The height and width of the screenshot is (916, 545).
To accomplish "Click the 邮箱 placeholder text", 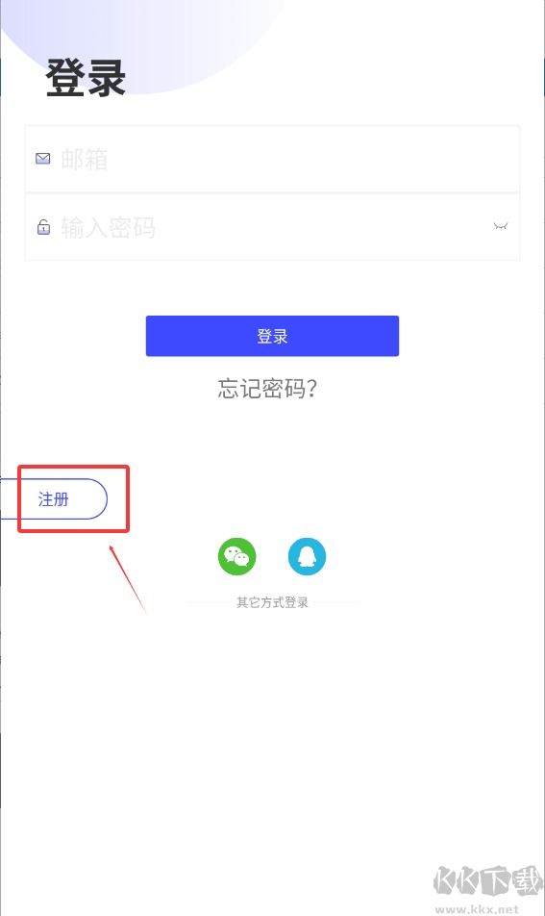I will click(84, 159).
